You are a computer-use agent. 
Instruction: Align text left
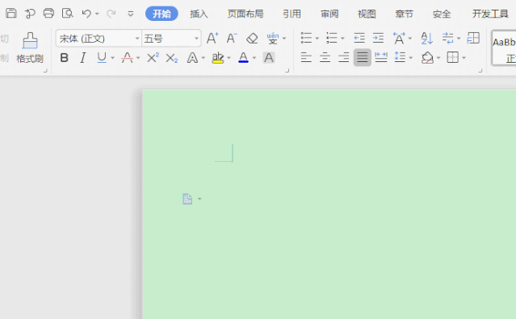tap(306, 58)
